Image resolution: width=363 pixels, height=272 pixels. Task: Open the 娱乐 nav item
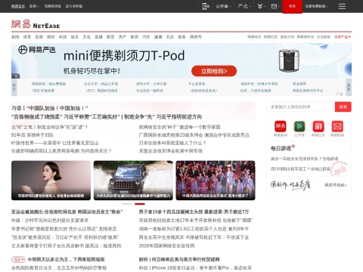pyautogui.click(x=75, y=37)
